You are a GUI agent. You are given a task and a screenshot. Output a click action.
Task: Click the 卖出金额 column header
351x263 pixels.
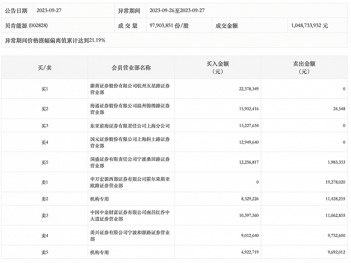click(304, 68)
